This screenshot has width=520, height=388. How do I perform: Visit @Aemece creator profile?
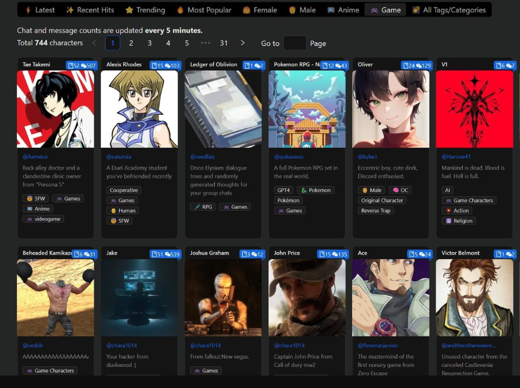[35, 157]
